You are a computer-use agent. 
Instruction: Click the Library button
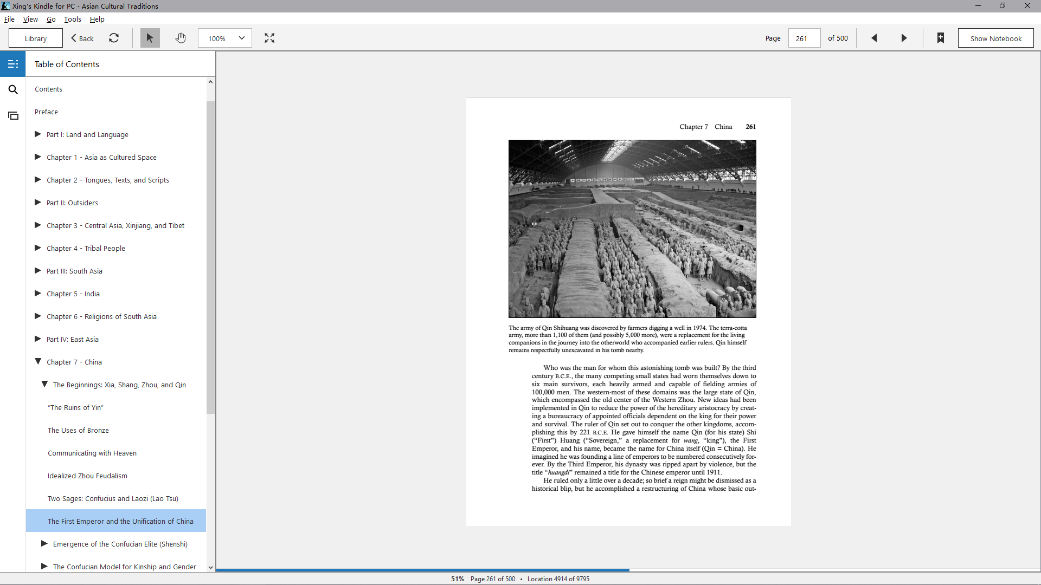[36, 38]
